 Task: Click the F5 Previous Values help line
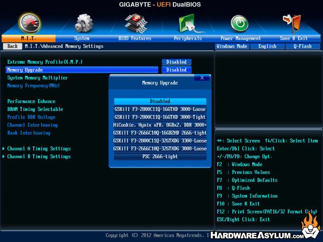point(243,172)
